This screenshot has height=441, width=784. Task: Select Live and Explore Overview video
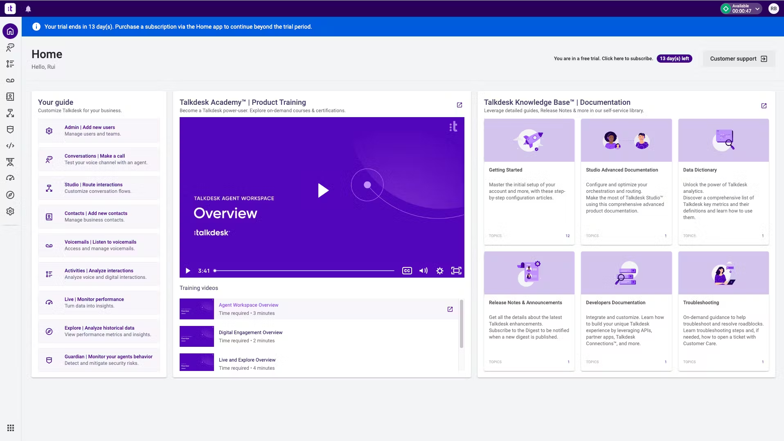pos(319,362)
